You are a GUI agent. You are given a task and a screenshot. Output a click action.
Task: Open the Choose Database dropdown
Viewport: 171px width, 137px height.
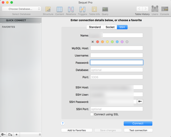(x=21, y=9)
